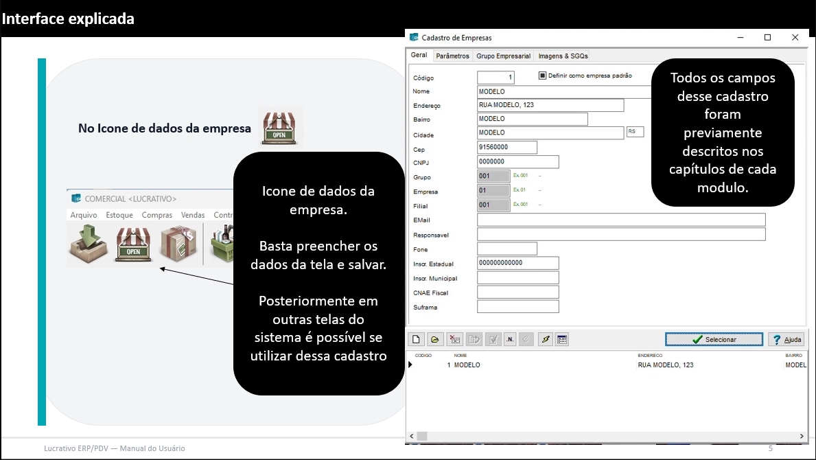This screenshot has height=460, width=816.
Task: Open the Imagens & SGQs tab
Action: click(563, 56)
